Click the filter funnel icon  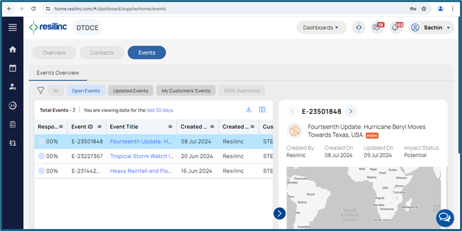point(40,91)
